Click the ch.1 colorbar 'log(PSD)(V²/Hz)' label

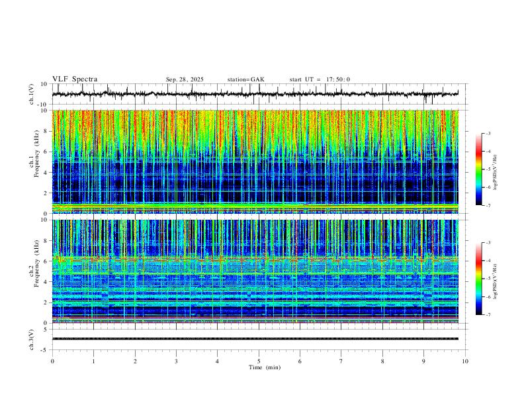pyautogui.click(x=496, y=173)
